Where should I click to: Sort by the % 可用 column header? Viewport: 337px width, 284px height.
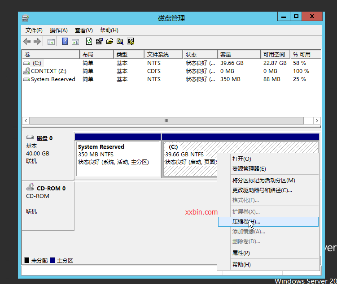click(306, 54)
